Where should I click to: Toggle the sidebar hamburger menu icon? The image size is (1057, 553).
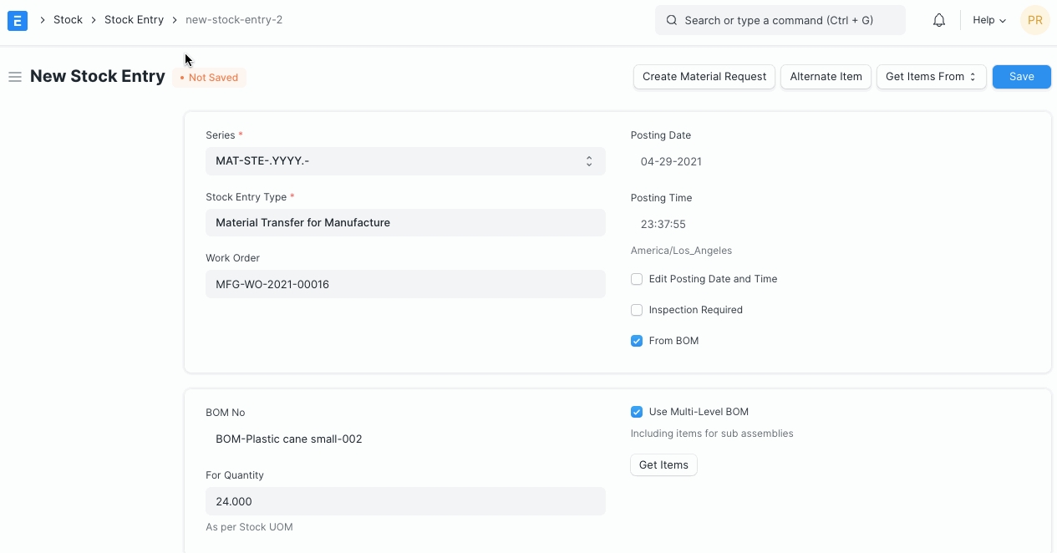coord(14,77)
